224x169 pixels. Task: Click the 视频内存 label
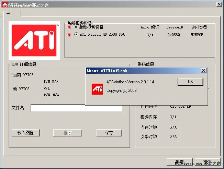click(x=148, y=117)
